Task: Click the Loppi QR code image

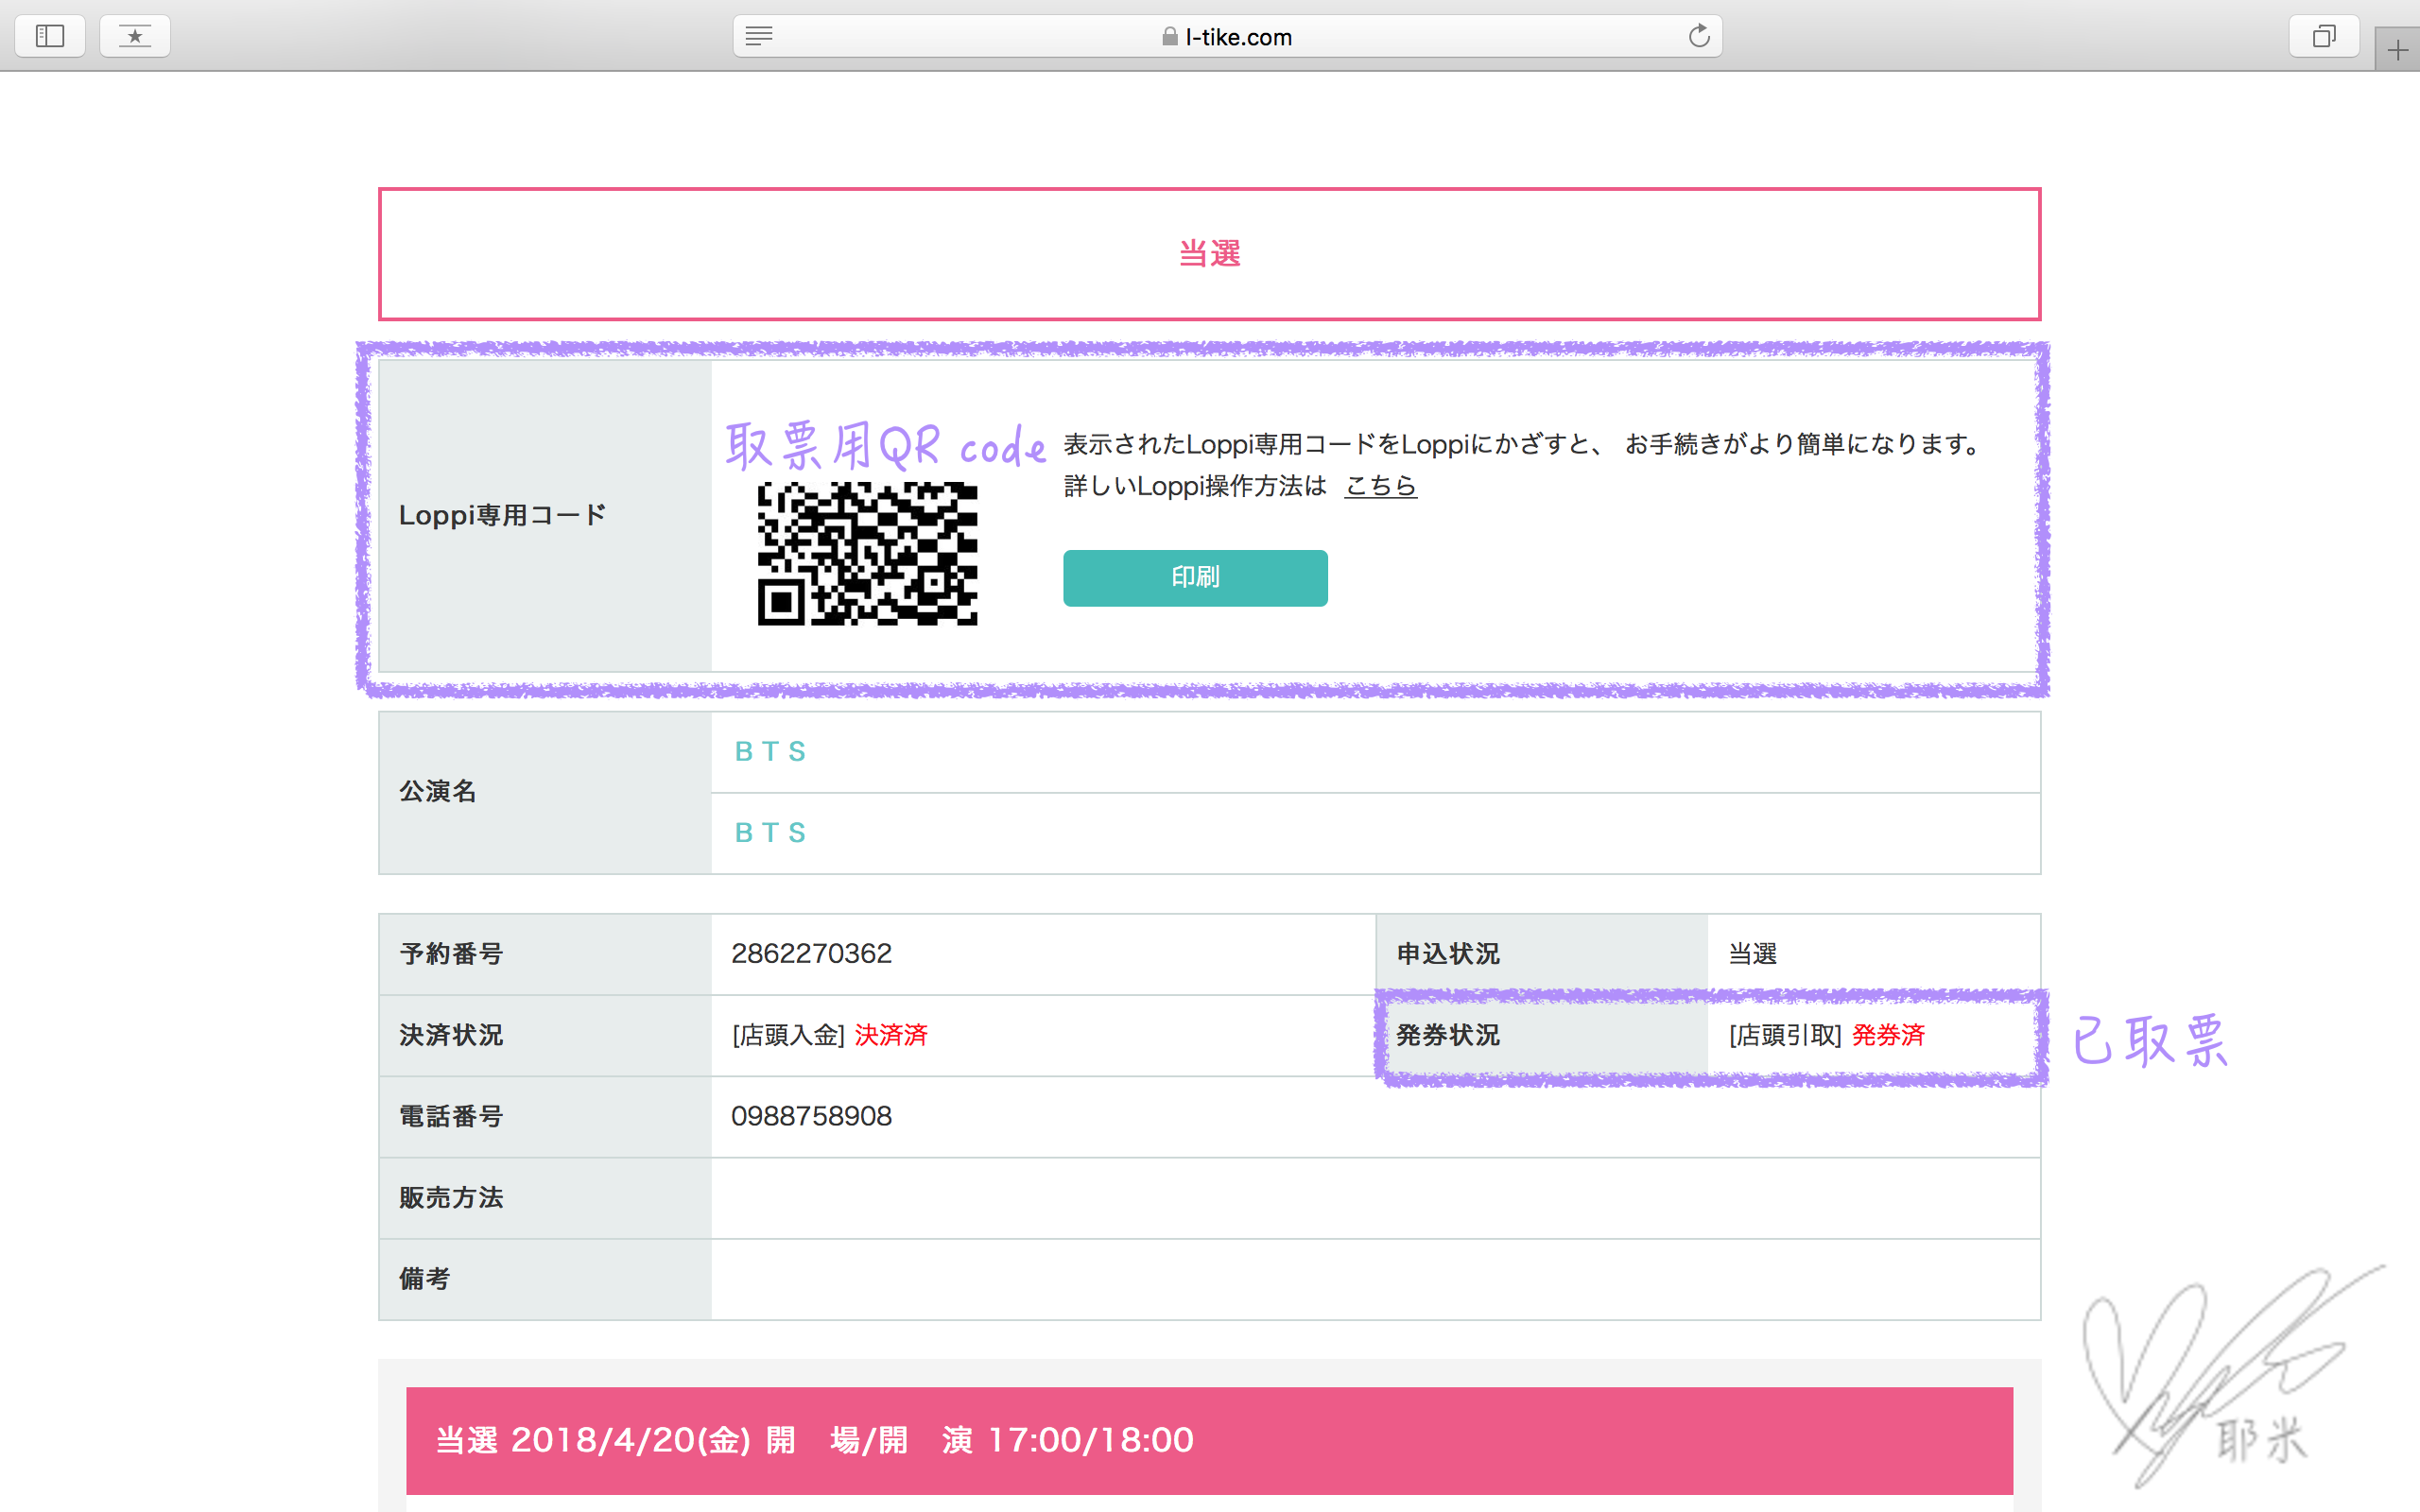Action: (867, 554)
